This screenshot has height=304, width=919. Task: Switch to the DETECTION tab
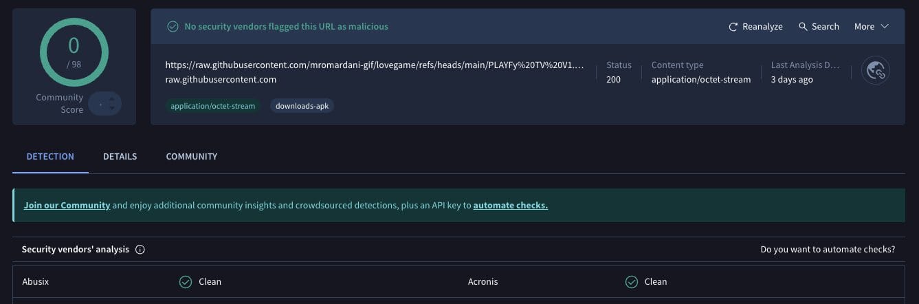coord(50,156)
